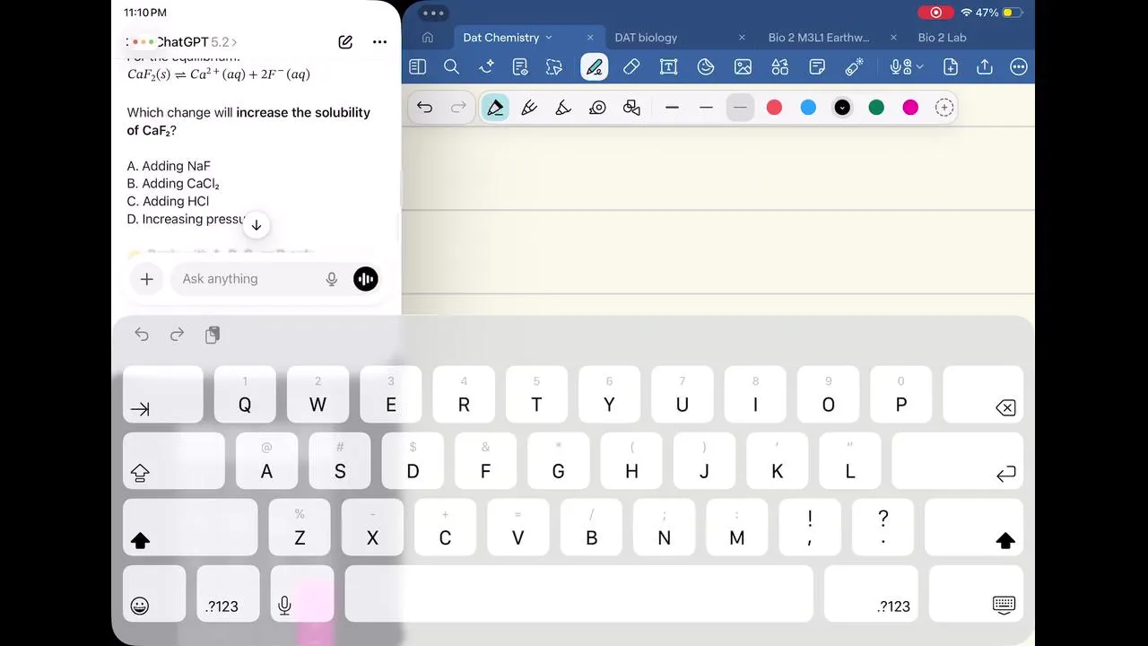Pick the black pen color
Viewport: 1148px width, 646px height.
point(842,108)
